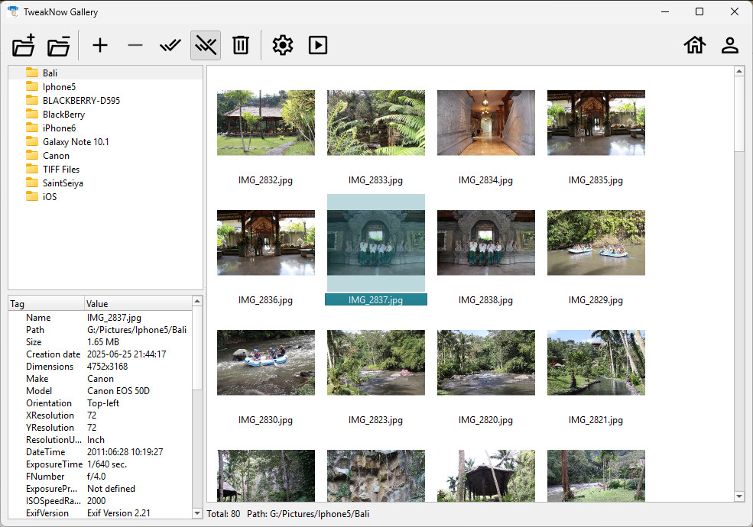
Task: Click the Tag column header
Action: (18, 304)
